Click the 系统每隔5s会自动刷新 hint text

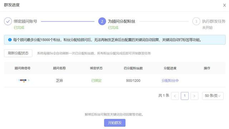coord(94,53)
